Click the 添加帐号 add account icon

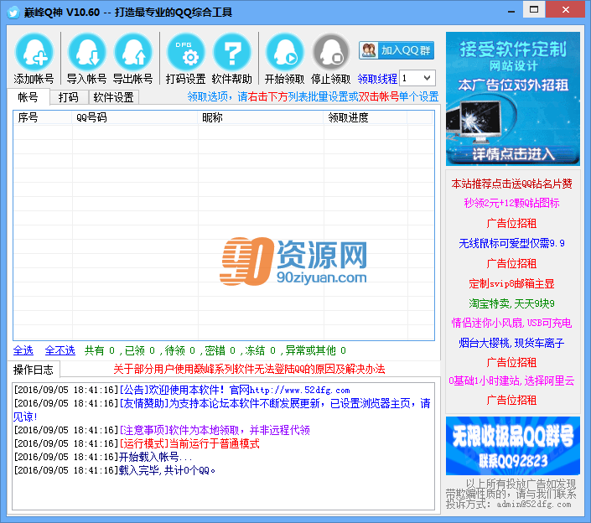(34, 52)
